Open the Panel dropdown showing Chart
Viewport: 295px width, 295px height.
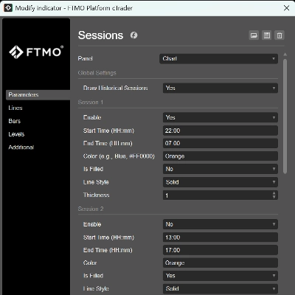219,59
